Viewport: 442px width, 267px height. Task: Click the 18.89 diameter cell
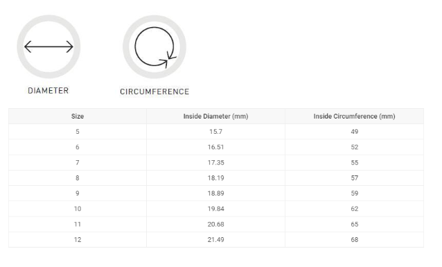[x=215, y=193]
